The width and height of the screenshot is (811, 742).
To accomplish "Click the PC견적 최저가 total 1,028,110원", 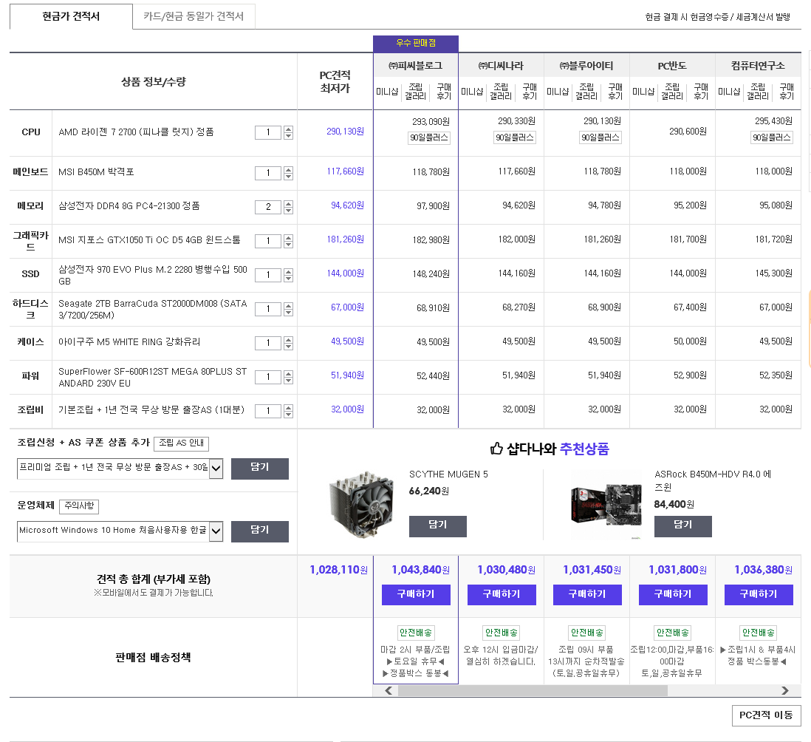I will point(338,571).
